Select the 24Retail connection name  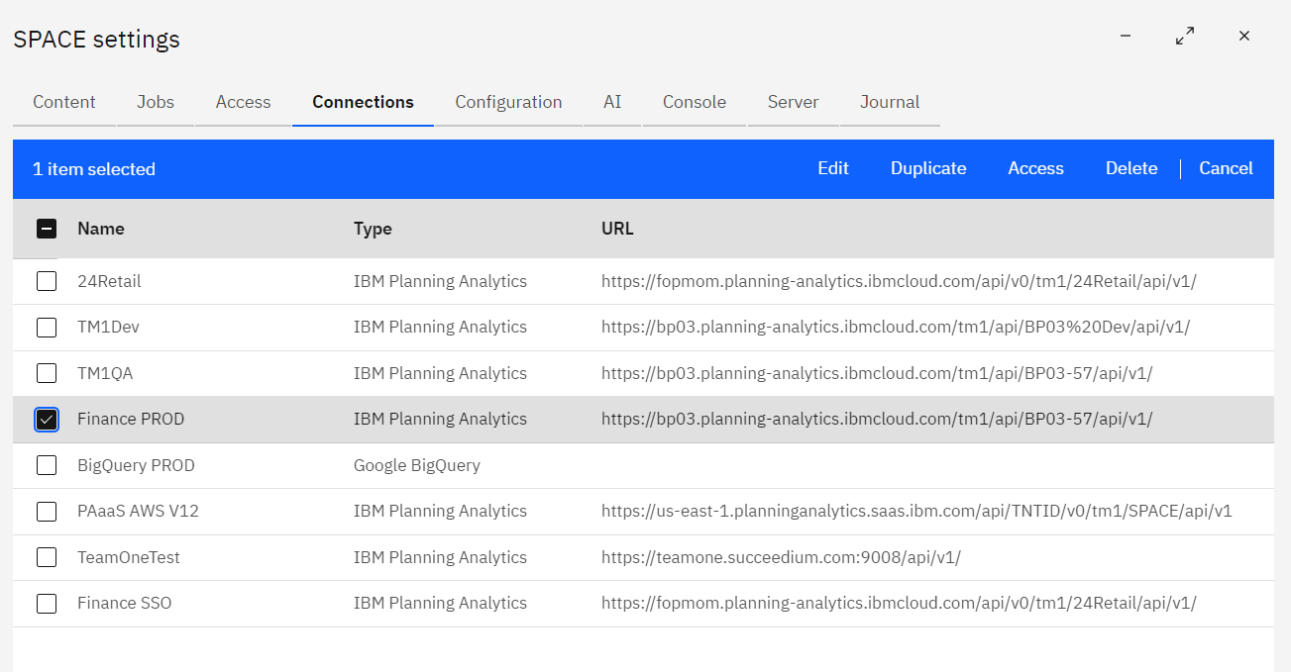coord(109,281)
